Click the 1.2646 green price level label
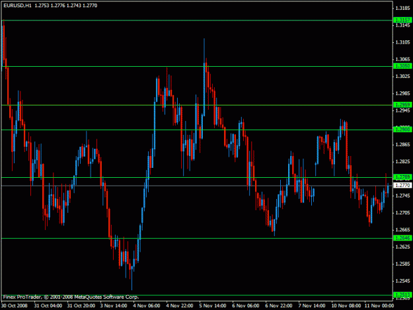The image size is (413, 310). point(402,238)
